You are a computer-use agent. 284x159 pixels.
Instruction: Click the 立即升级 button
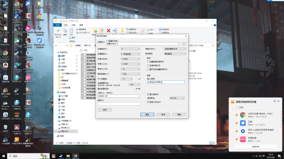(x=255, y=146)
